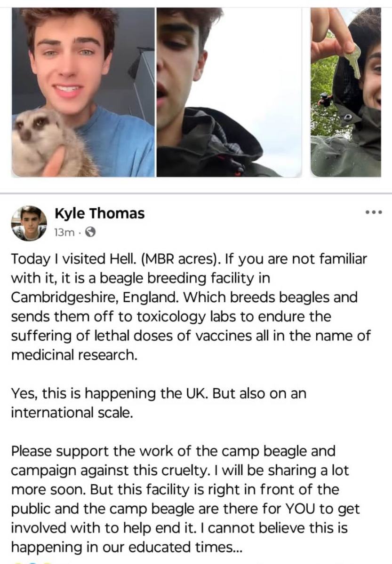Open the Kyle Thomas profile name link
Viewport: 392px width, 564px height.
pos(99,214)
